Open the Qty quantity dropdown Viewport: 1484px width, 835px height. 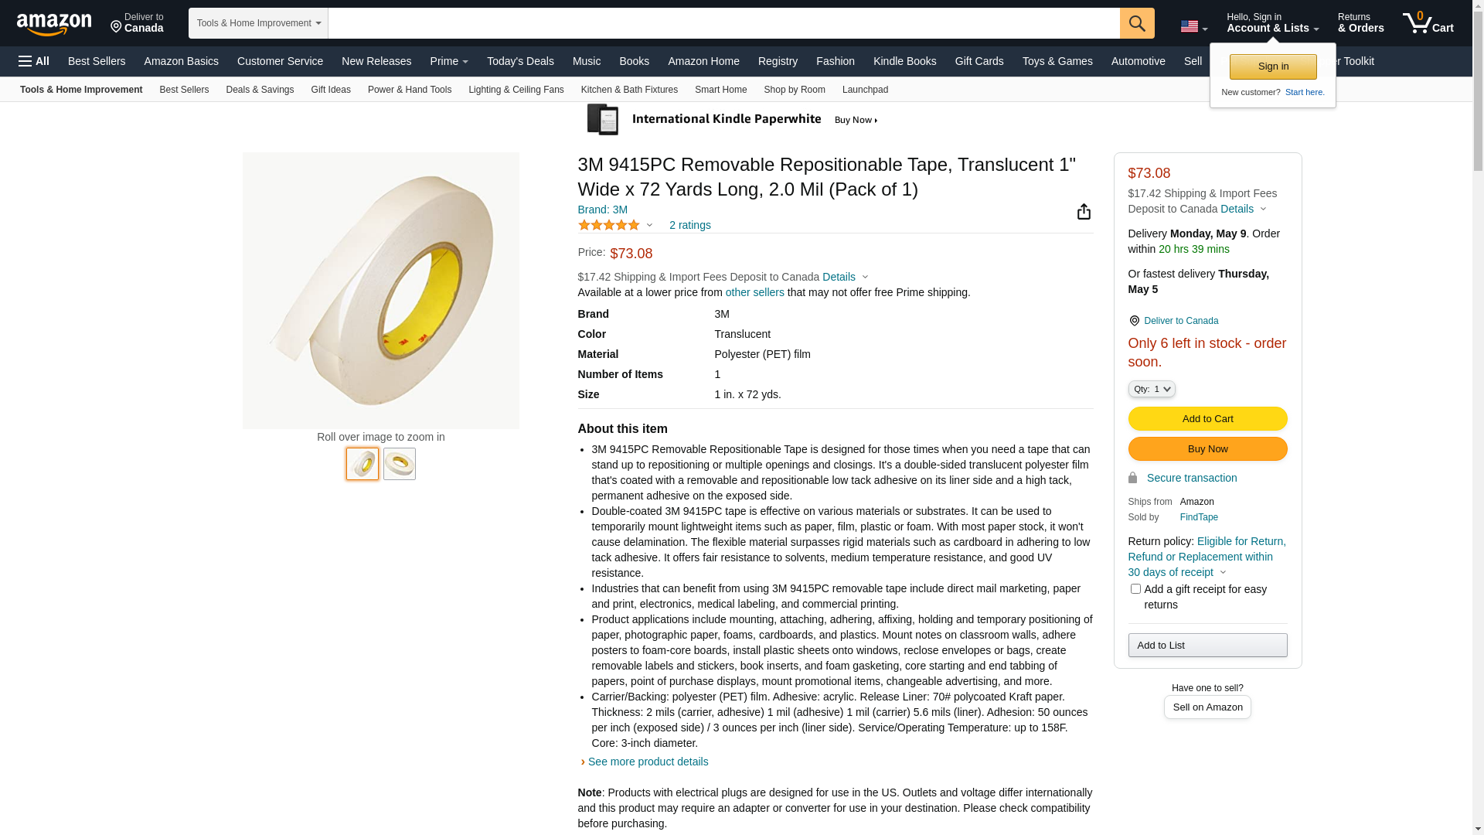coord(1151,389)
